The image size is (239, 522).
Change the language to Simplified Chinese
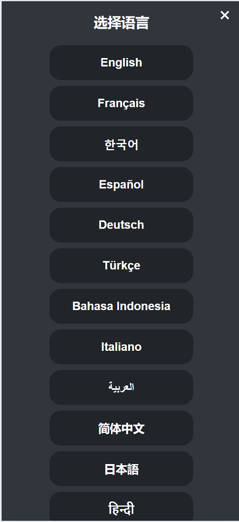tap(121, 428)
